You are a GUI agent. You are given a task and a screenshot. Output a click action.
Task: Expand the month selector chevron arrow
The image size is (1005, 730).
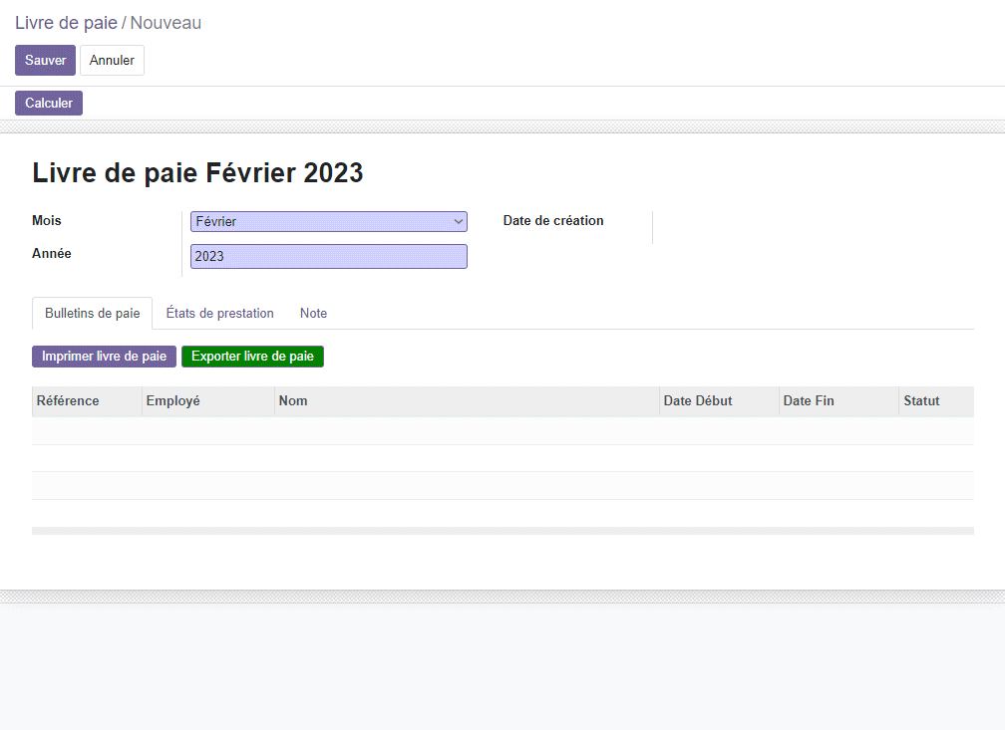pyautogui.click(x=459, y=221)
